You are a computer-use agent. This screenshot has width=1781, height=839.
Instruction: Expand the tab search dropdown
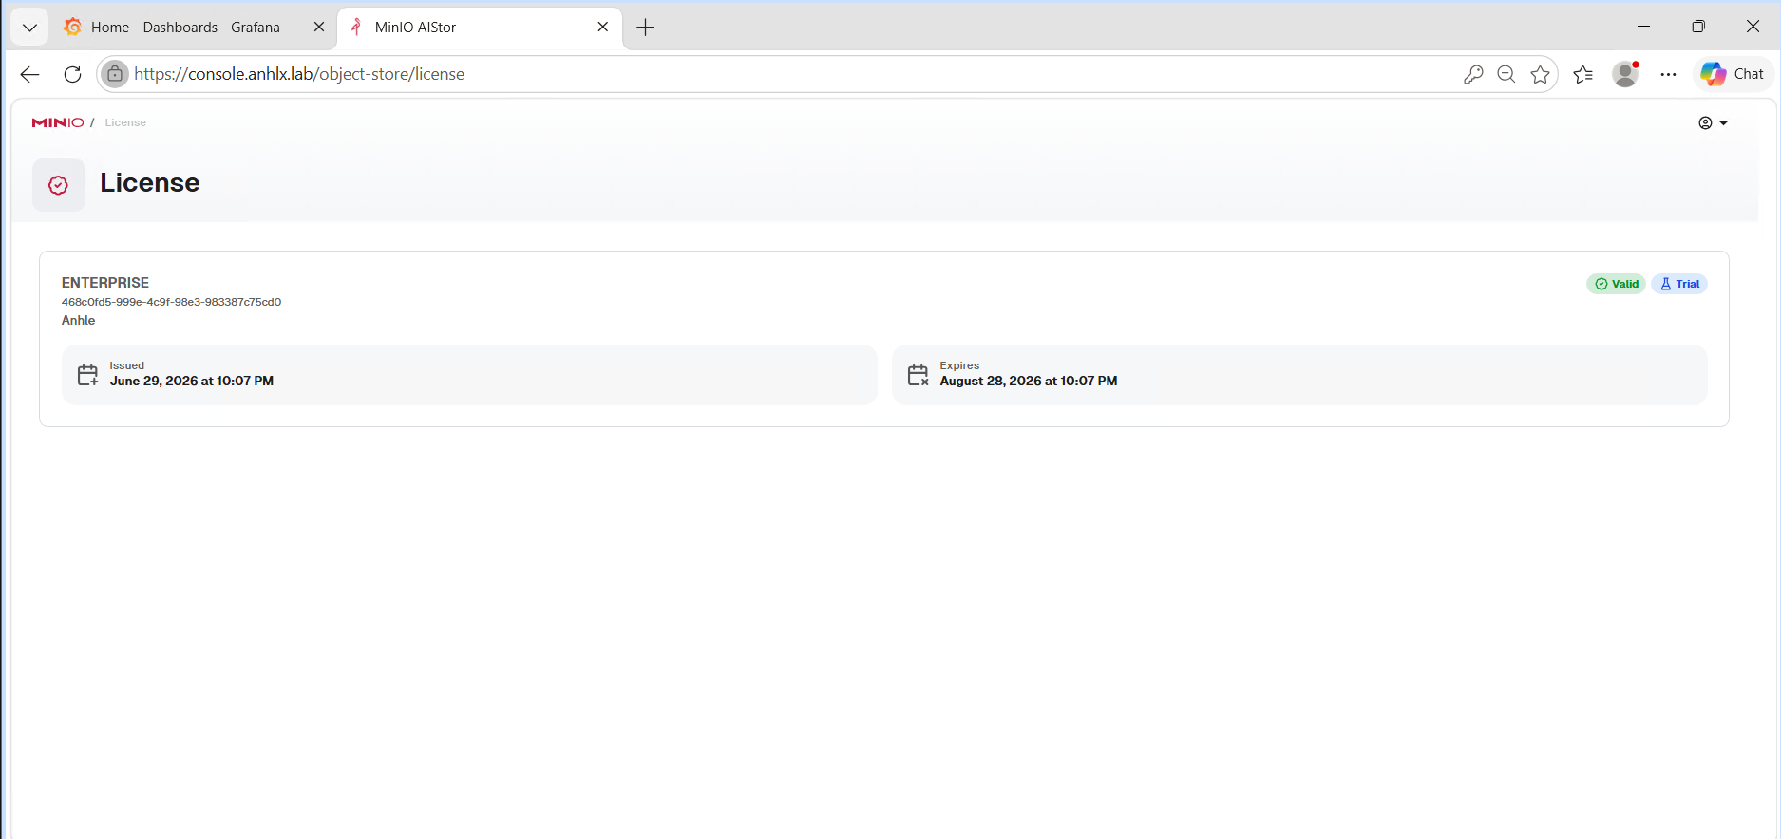(29, 28)
